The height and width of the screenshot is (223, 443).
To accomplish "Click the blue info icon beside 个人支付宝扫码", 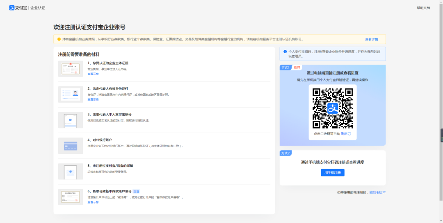I will pyautogui.click(x=285, y=52).
